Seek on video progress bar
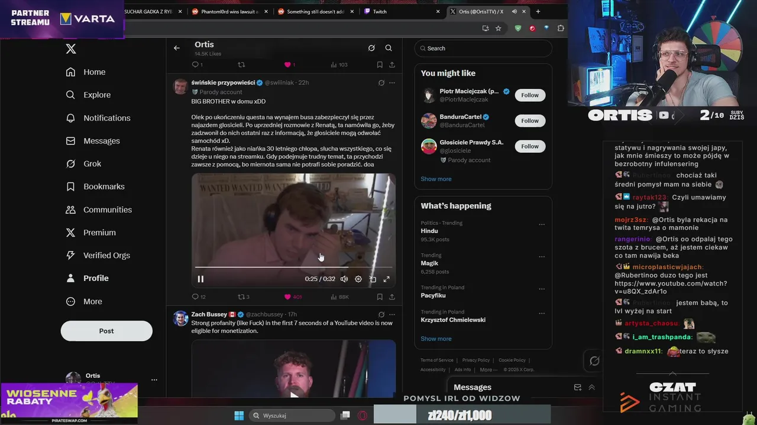The image size is (757, 425). pyautogui.click(x=293, y=267)
